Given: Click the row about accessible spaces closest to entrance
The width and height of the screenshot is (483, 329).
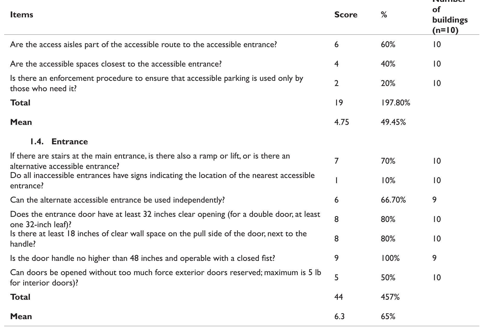Looking at the screenshot, I should click(116, 64).
